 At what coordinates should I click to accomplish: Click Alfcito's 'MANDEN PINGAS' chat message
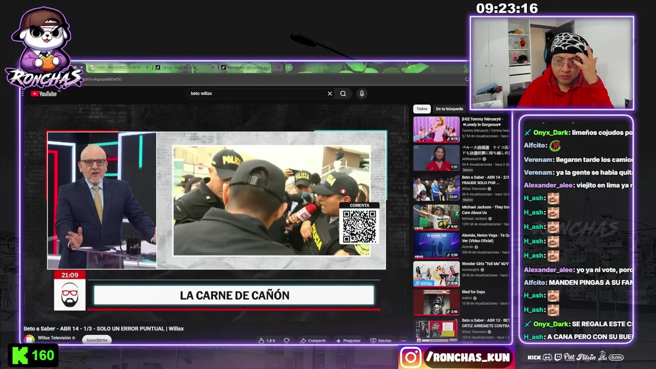click(x=578, y=282)
